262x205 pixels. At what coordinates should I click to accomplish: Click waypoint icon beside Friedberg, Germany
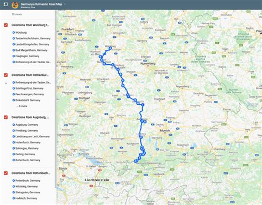click(14, 131)
